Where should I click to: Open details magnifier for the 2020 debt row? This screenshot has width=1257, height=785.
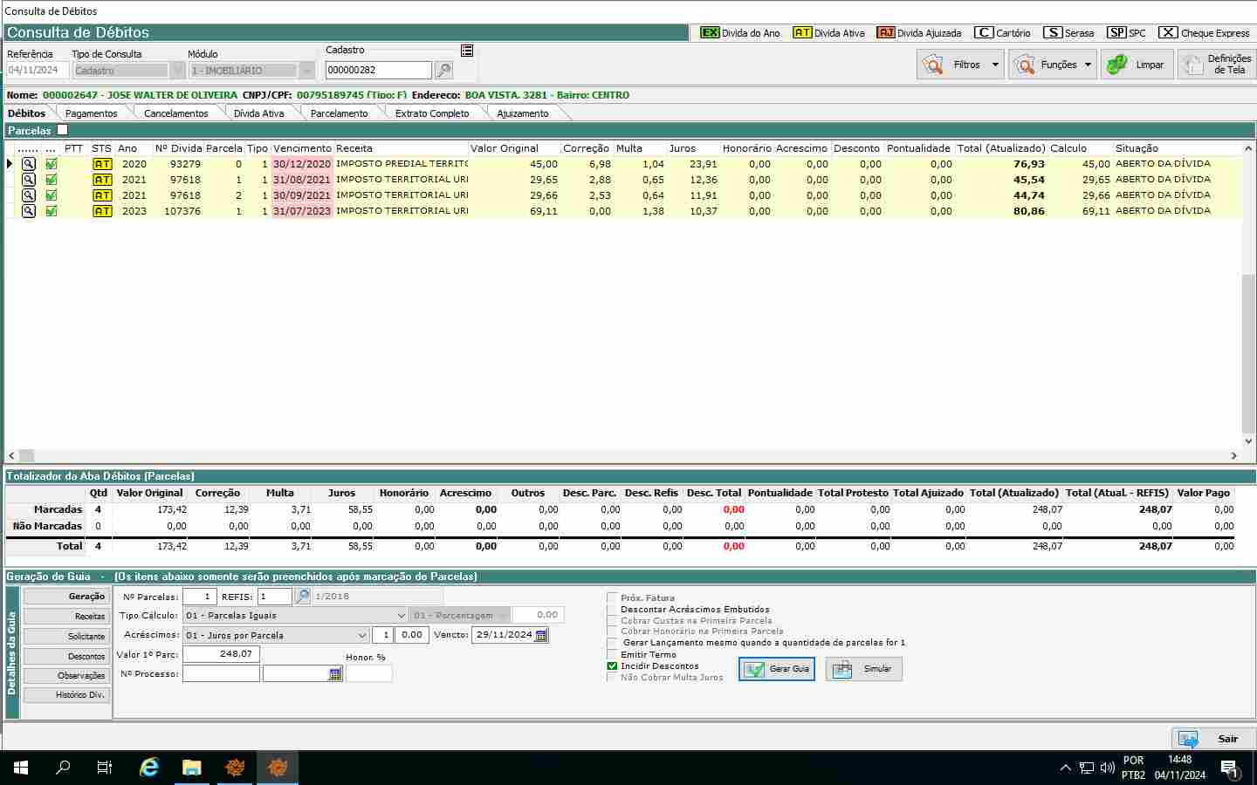point(29,164)
